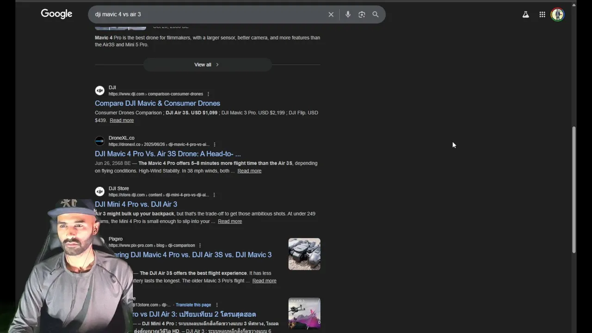592x333 pixels.
Task: Open more options beside Translate this page
Action: [x=216, y=305]
